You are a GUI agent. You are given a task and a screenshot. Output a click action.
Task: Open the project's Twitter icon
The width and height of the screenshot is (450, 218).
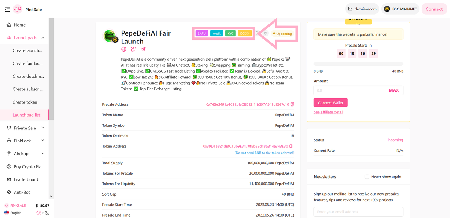pyautogui.click(x=133, y=49)
